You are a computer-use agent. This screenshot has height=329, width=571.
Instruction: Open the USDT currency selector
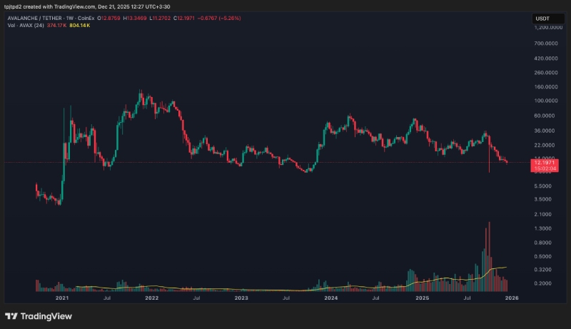544,17
